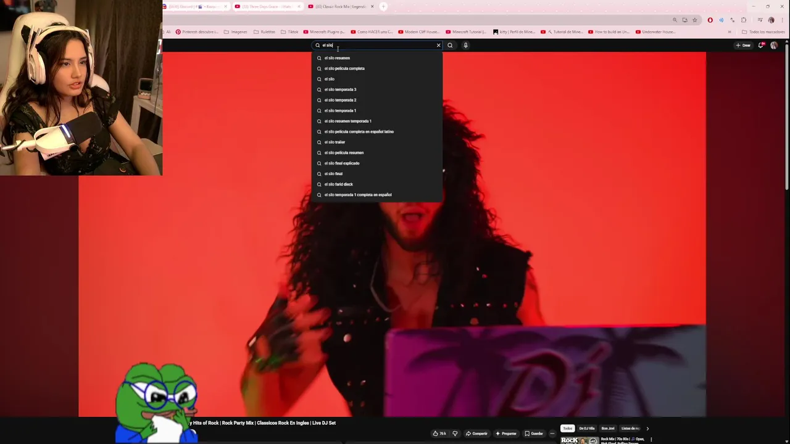790x444 pixels.
Task: Open 'Underwater House' bookmark
Action: [657, 32]
